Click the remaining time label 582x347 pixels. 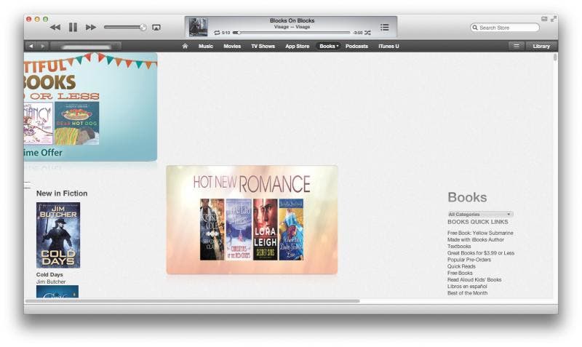pos(357,33)
